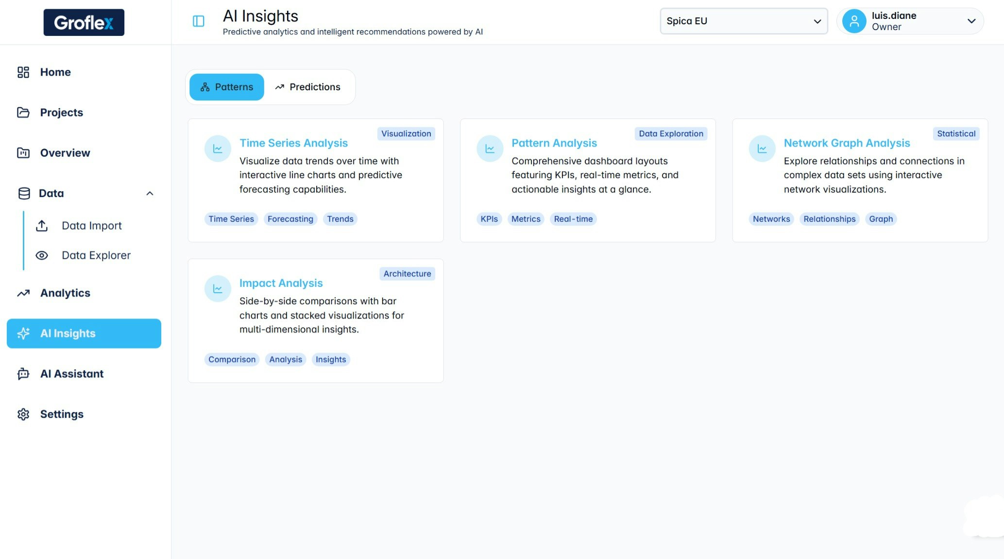Click the Settings gear icon
This screenshot has height=559, width=1004.
tap(23, 414)
